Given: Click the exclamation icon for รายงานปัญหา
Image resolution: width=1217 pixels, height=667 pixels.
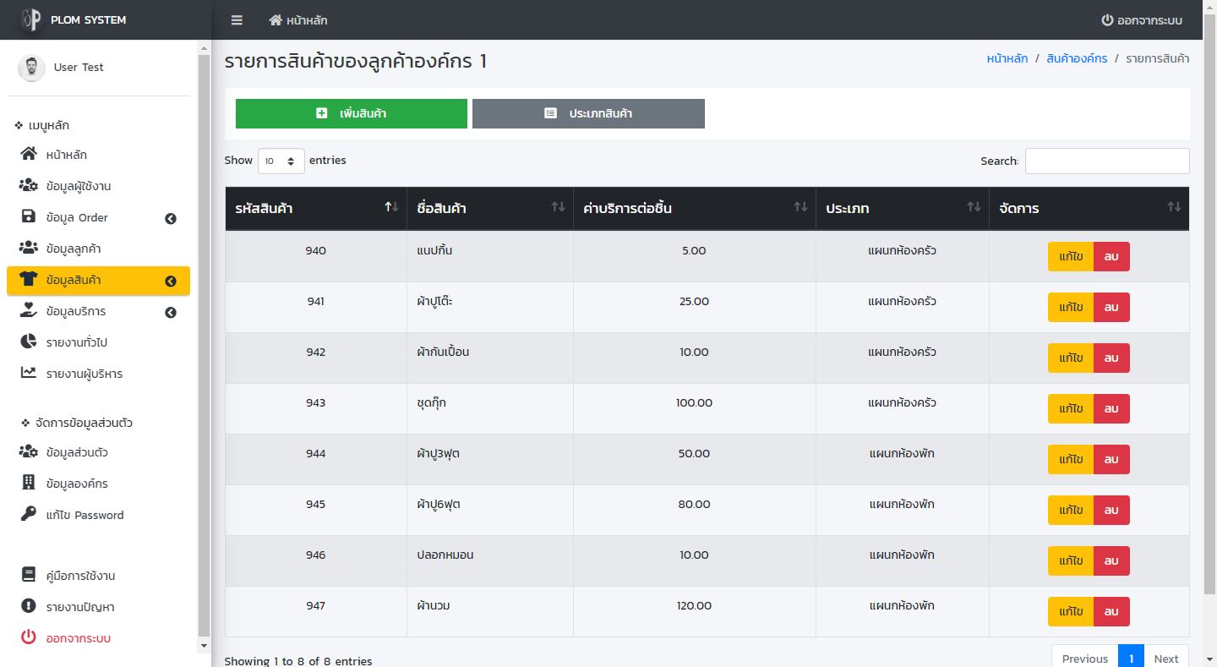Looking at the screenshot, I should click(x=29, y=606).
